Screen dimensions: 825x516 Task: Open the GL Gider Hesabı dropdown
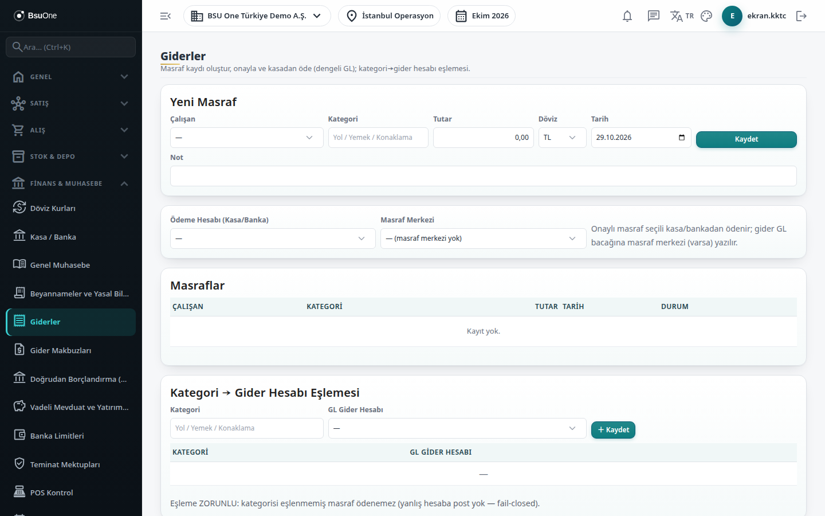coord(457,428)
